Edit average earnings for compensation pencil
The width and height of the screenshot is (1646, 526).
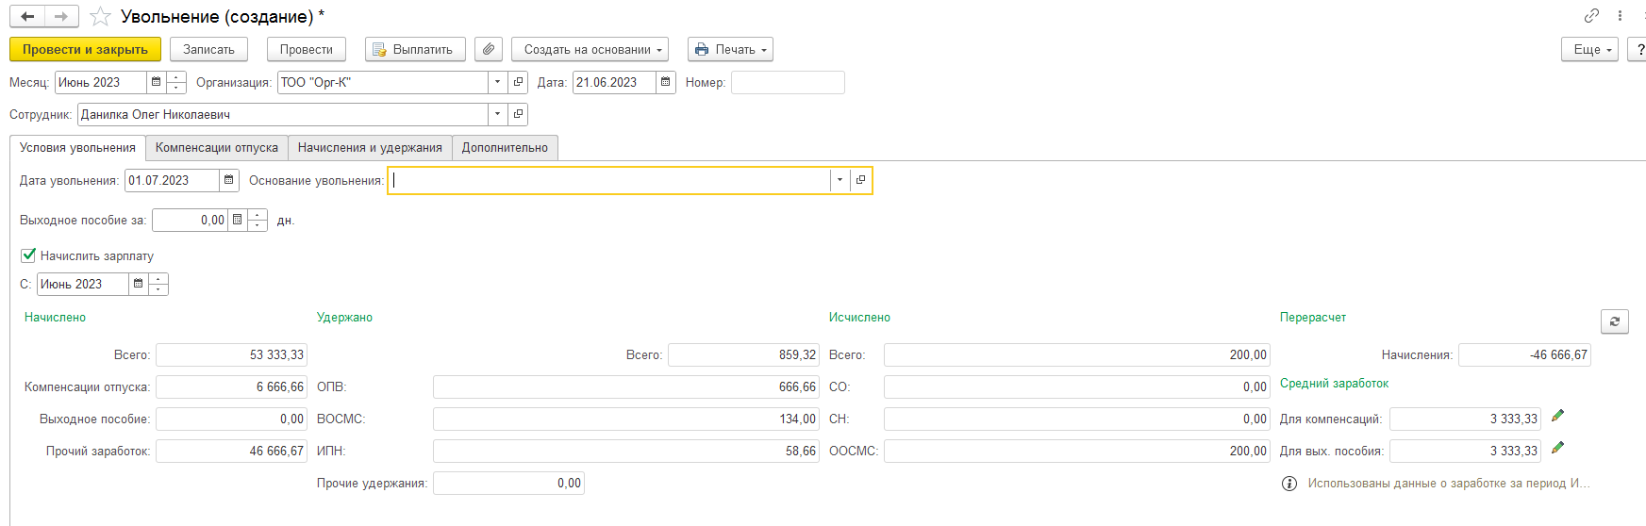click(1557, 416)
